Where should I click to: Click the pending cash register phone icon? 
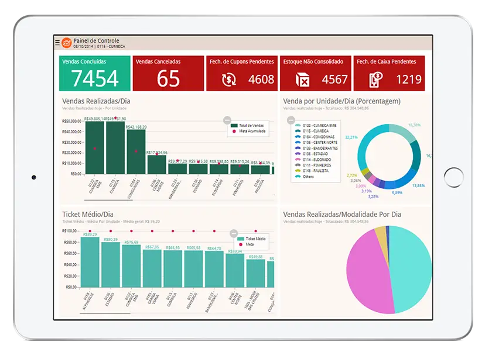pyautogui.click(x=376, y=80)
